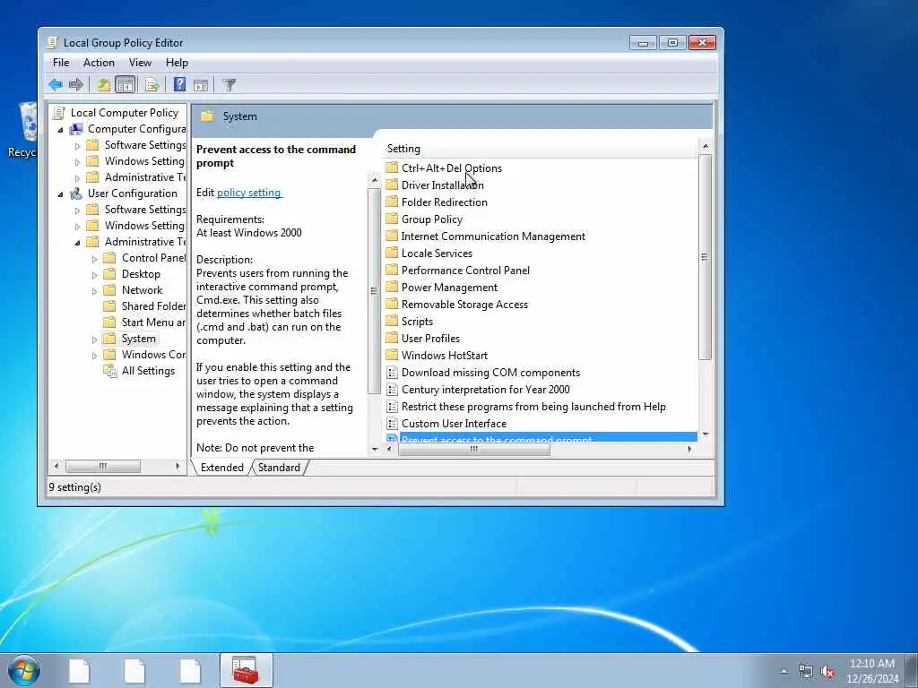Switch to the Standard tab
The image size is (918, 688).
(279, 468)
